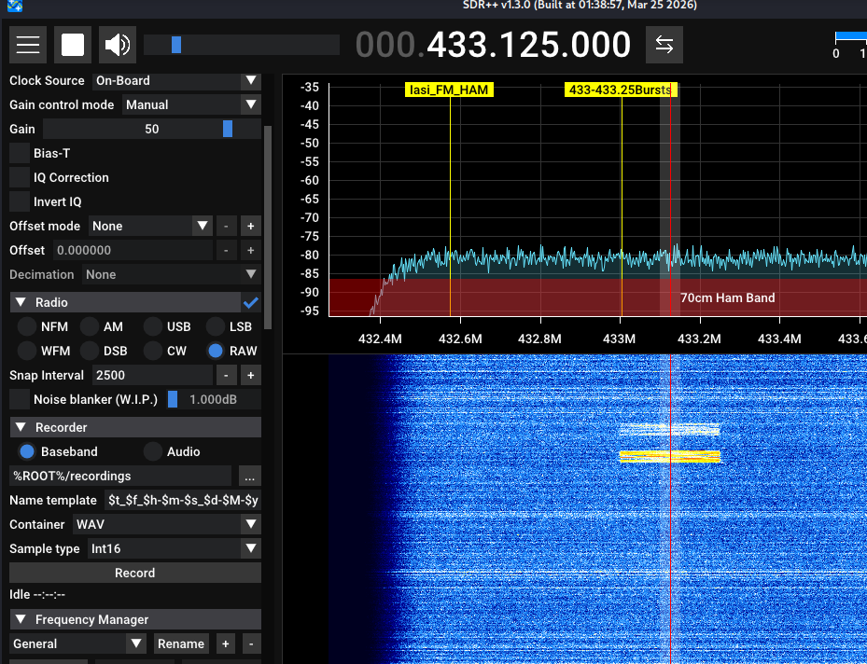
Task: Click the 70cm Ham Band label
Action: [727, 297]
